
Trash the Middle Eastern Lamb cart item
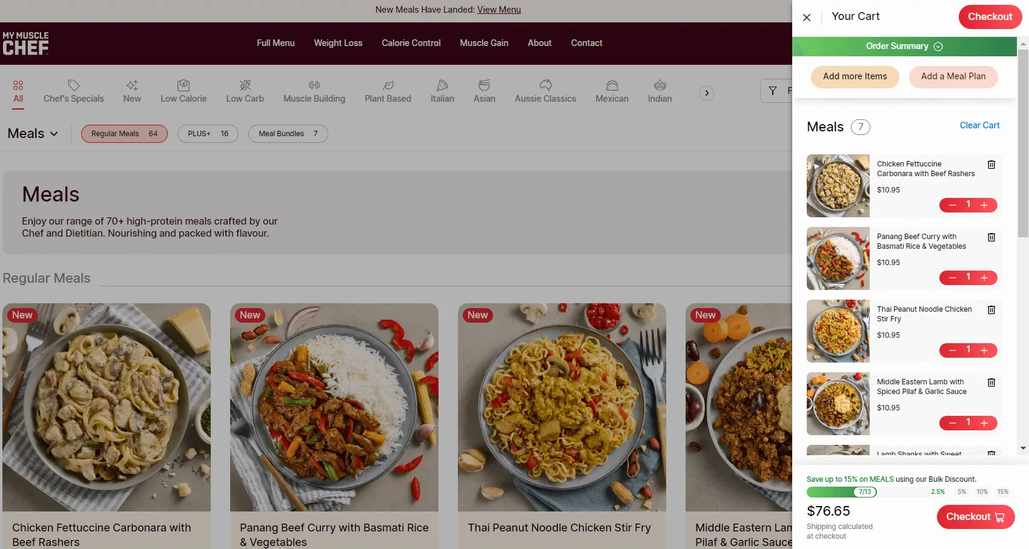[x=991, y=383]
